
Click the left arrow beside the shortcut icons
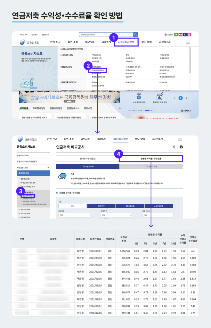[x=175, y=98]
